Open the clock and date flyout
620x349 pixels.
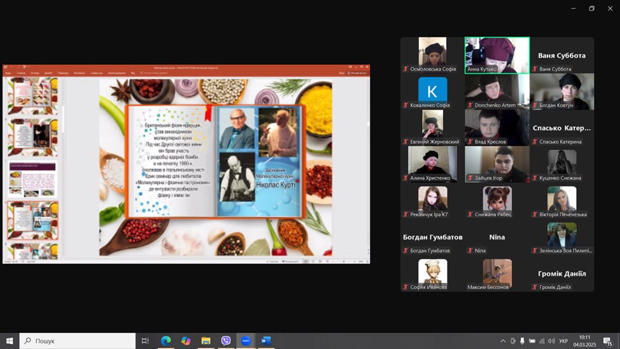pos(584,341)
